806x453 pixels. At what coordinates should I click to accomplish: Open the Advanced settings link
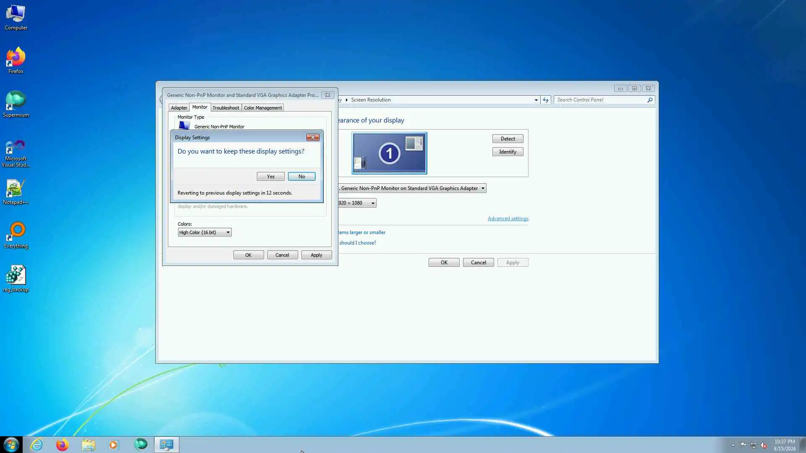[508, 219]
